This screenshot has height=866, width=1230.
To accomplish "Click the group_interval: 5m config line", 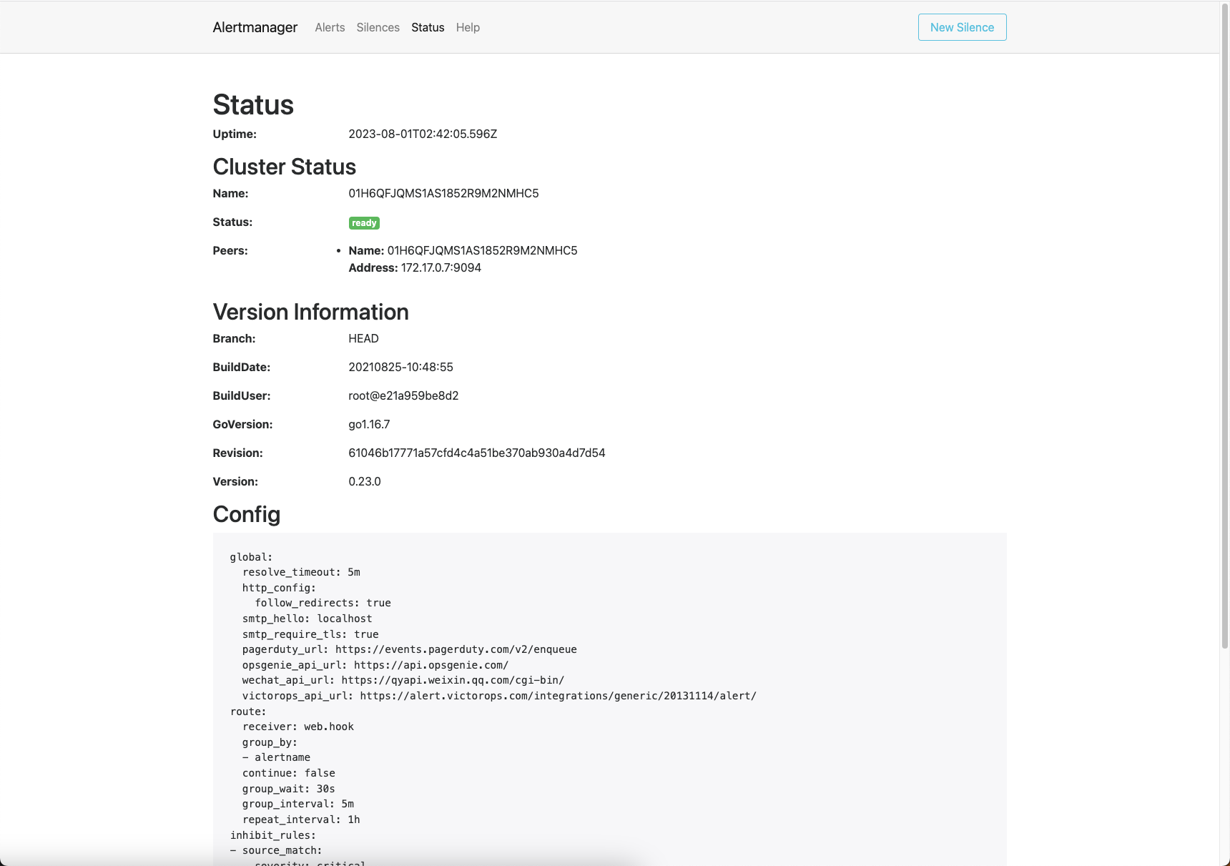I will [298, 804].
